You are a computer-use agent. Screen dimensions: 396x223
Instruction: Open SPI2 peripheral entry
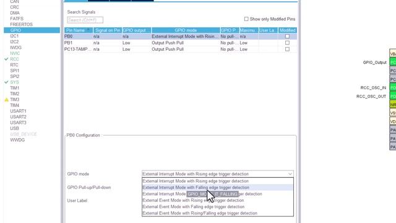point(15,76)
